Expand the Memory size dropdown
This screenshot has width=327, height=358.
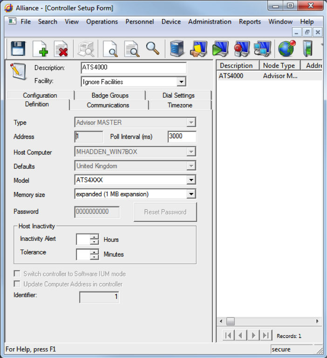point(191,194)
